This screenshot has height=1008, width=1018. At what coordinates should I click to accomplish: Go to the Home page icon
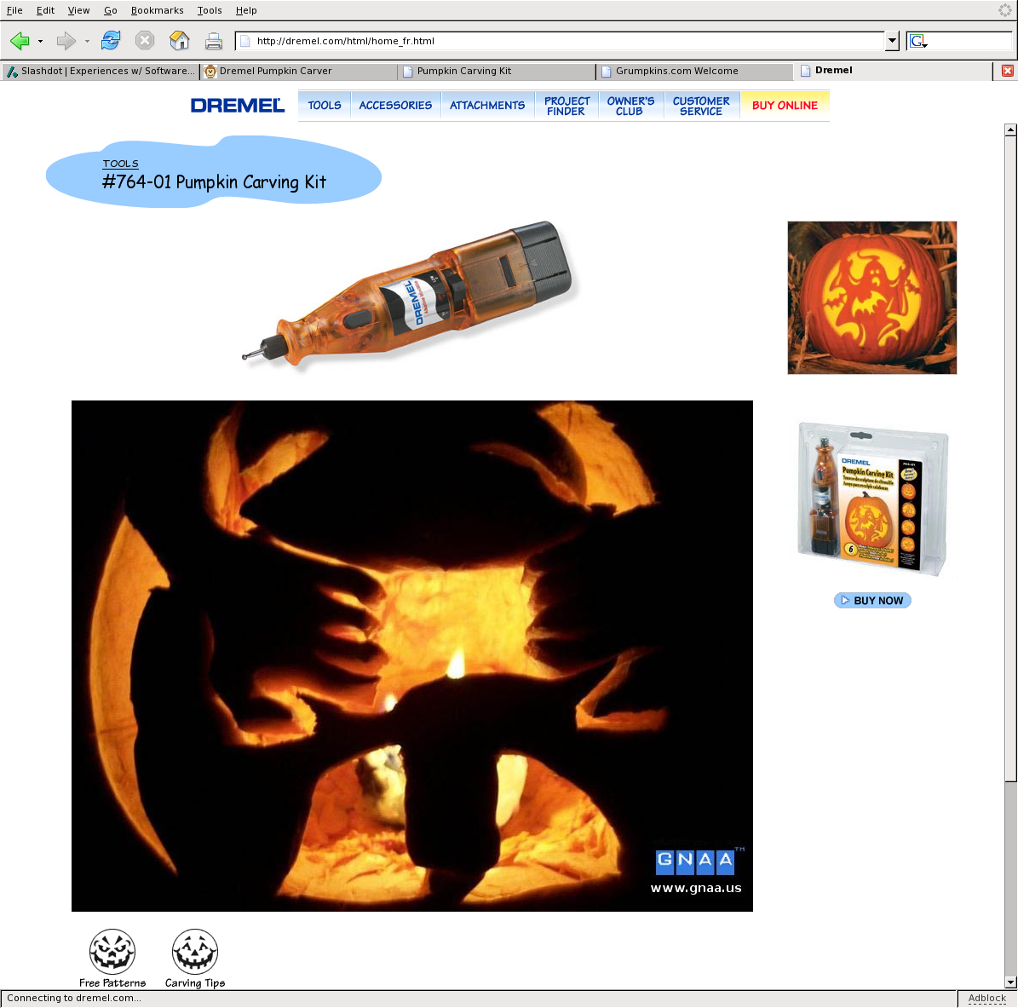pos(179,40)
